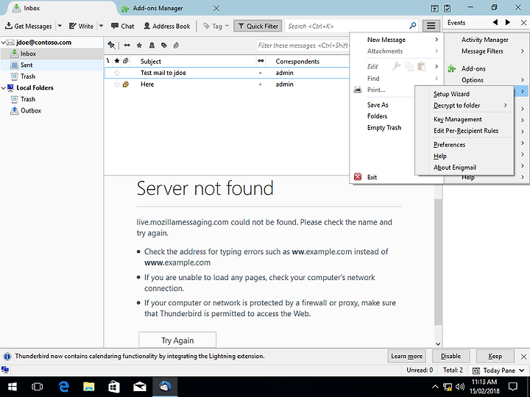Toggle the Today Pane button
The height and width of the screenshot is (397, 530).
point(498,371)
